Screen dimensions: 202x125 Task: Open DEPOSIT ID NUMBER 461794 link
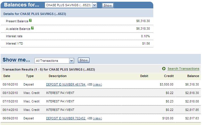pos(66,84)
